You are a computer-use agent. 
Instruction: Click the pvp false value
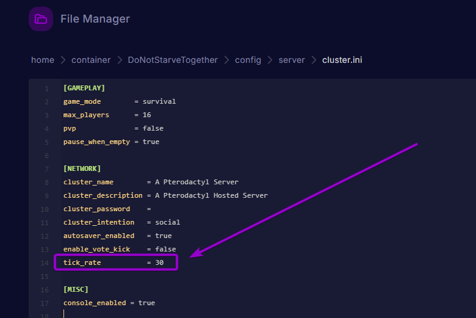[x=153, y=128]
